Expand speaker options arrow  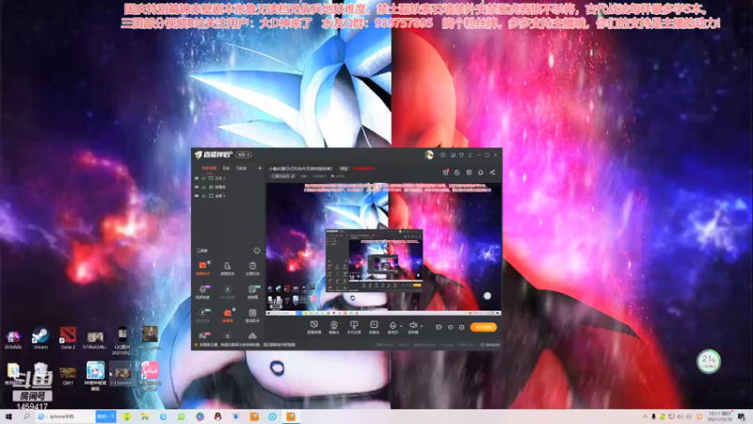tap(421, 327)
